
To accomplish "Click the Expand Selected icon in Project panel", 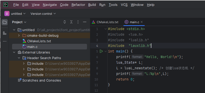I will [x=65, y=22].
